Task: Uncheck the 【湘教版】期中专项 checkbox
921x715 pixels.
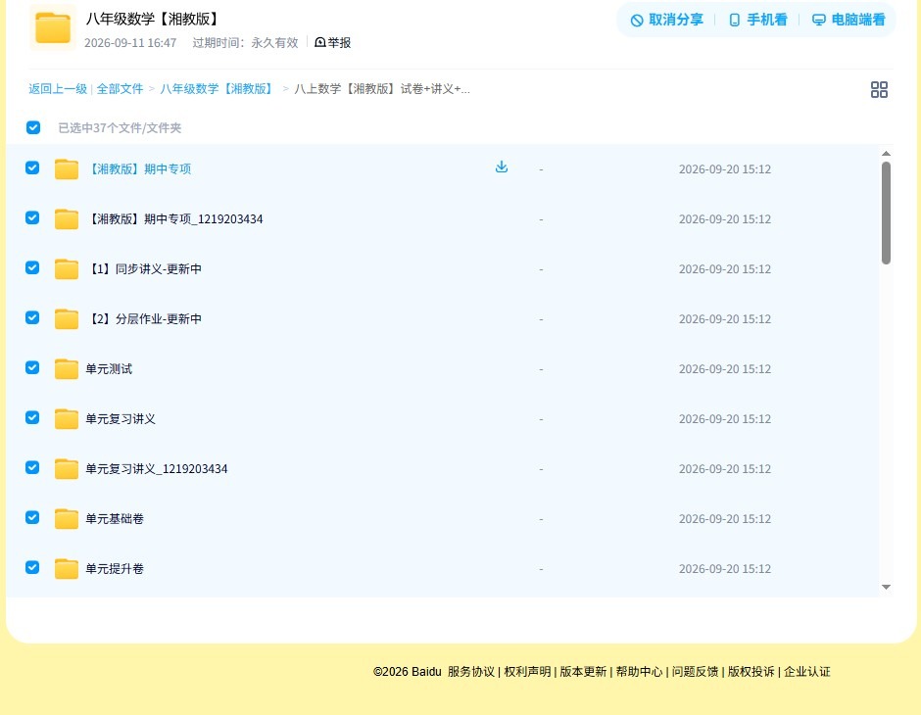Action: coord(32,167)
